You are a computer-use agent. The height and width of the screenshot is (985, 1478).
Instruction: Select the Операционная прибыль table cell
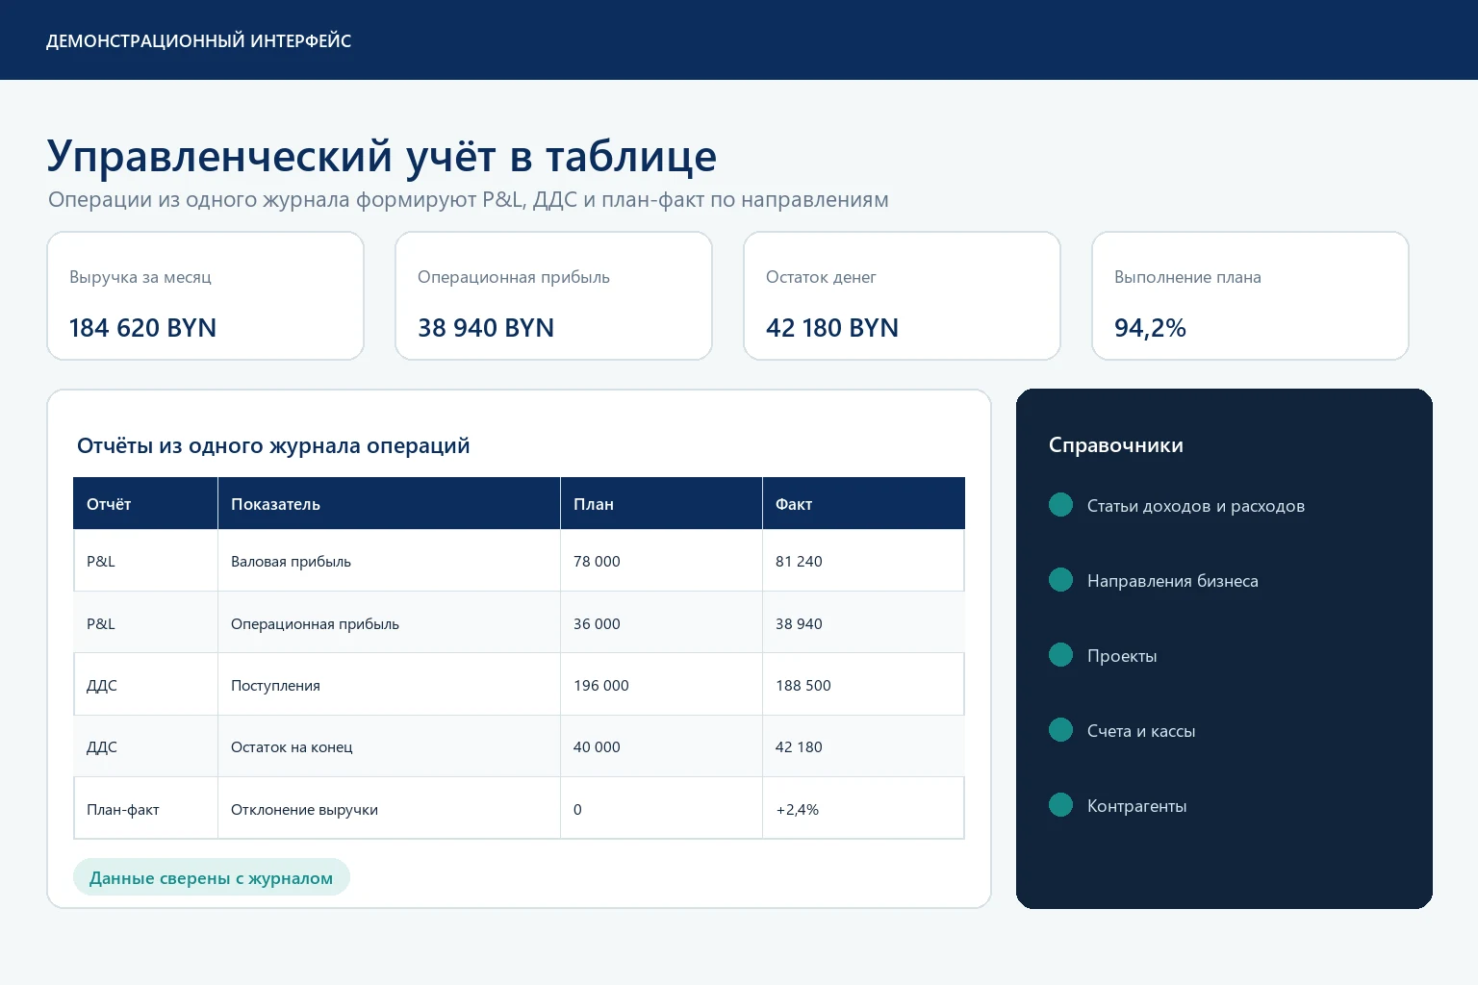click(389, 623)
